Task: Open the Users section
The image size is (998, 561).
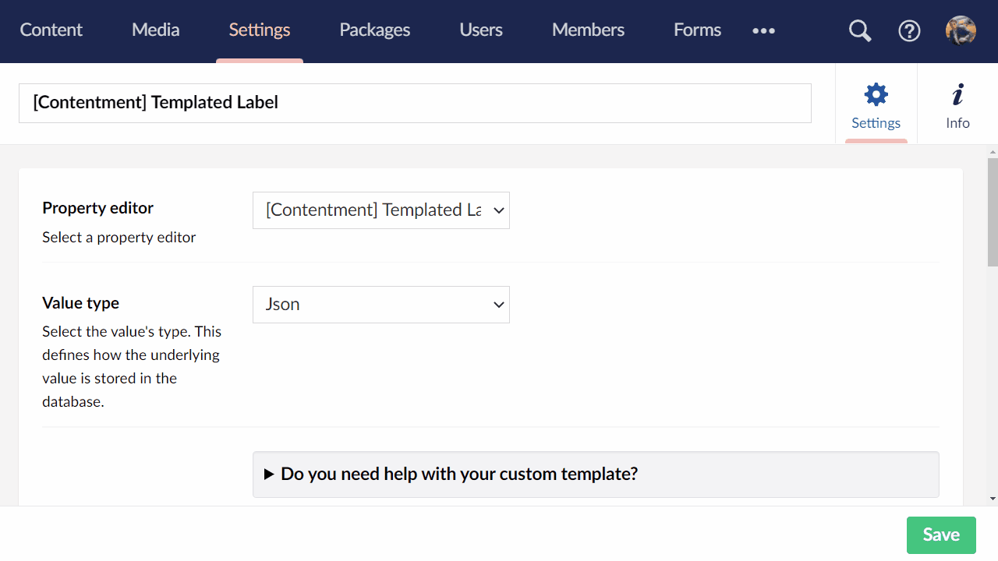Action: point(481,30)
